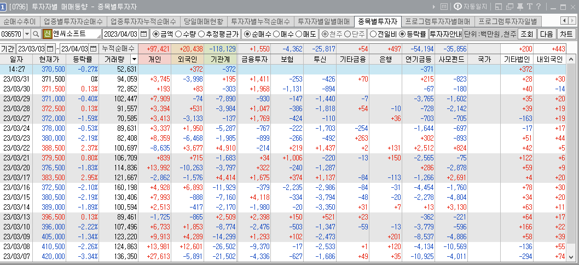Screen dimensions: 579x265
Task: Pin the window with the pushpin icon
Action: coord(520,7)
